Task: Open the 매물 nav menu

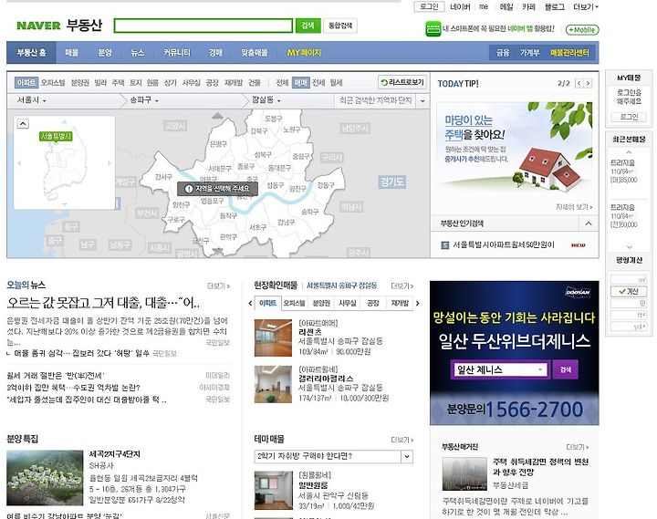Action: 72,52
